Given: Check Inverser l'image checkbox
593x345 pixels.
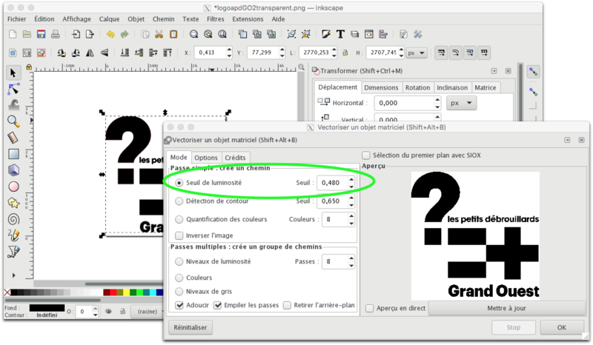Looking at the screenshot, I should point(179,235).
